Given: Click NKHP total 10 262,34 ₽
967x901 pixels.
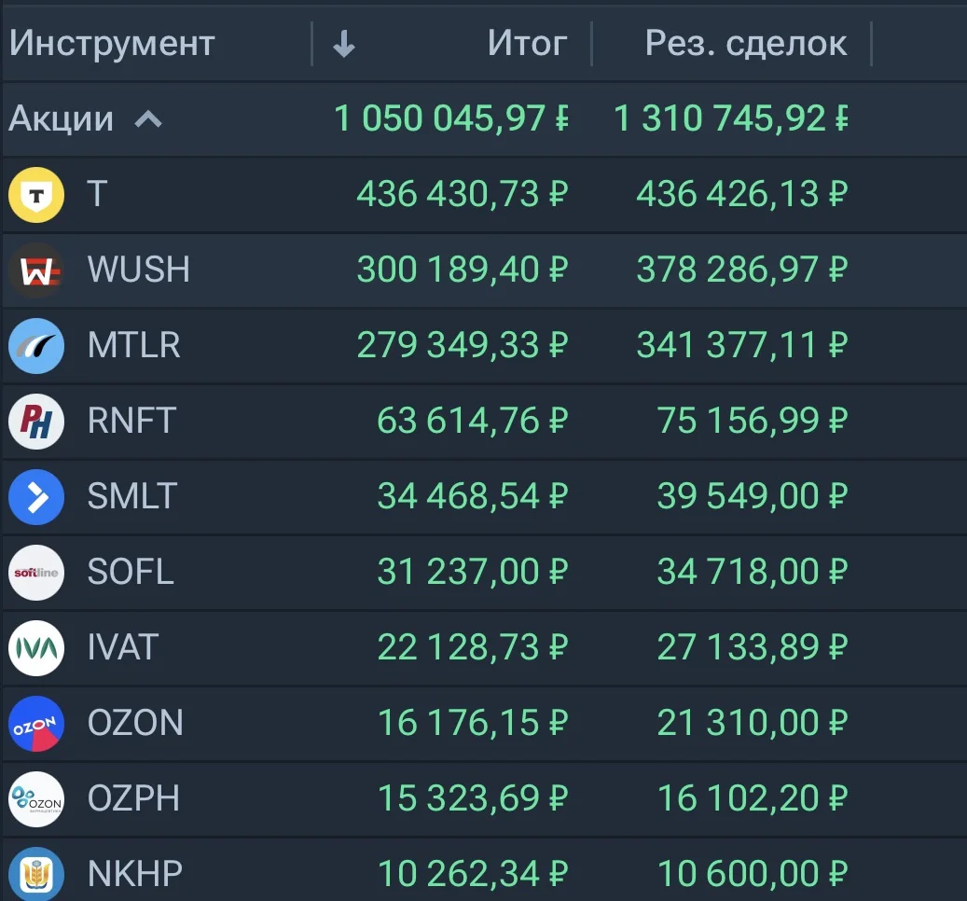Looking at the screenshot, I should click(x=473, y=874).
